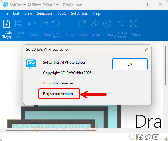Screen dimensions: 168x141
Task: Click the window resize grip in the corner
Action: tap(166, 139)
